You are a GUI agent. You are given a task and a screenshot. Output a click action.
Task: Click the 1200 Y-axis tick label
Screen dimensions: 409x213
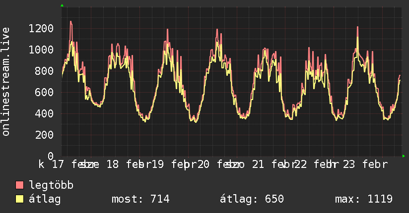(41, 28)
